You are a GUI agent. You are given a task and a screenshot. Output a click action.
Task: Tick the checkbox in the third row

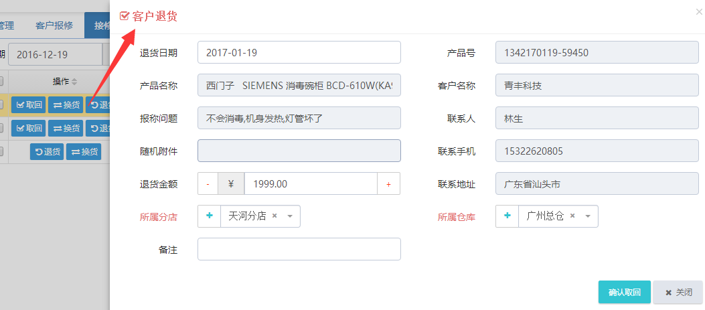pyautogui.click(x=1, y=151)
